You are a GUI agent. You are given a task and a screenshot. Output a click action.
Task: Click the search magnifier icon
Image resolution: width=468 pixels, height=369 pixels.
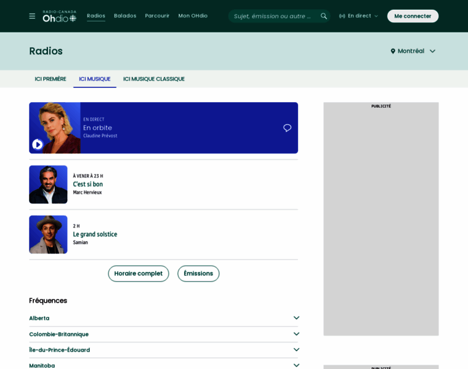(x=323, y=16)
